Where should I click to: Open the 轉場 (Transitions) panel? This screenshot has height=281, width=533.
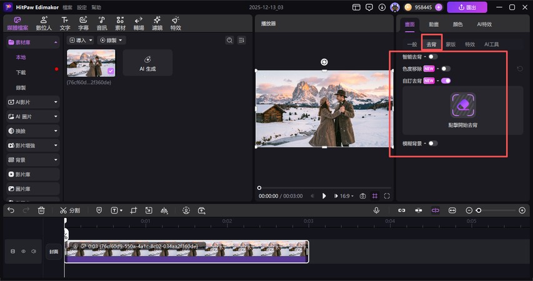pyautogui.click(x=139, y=24)
